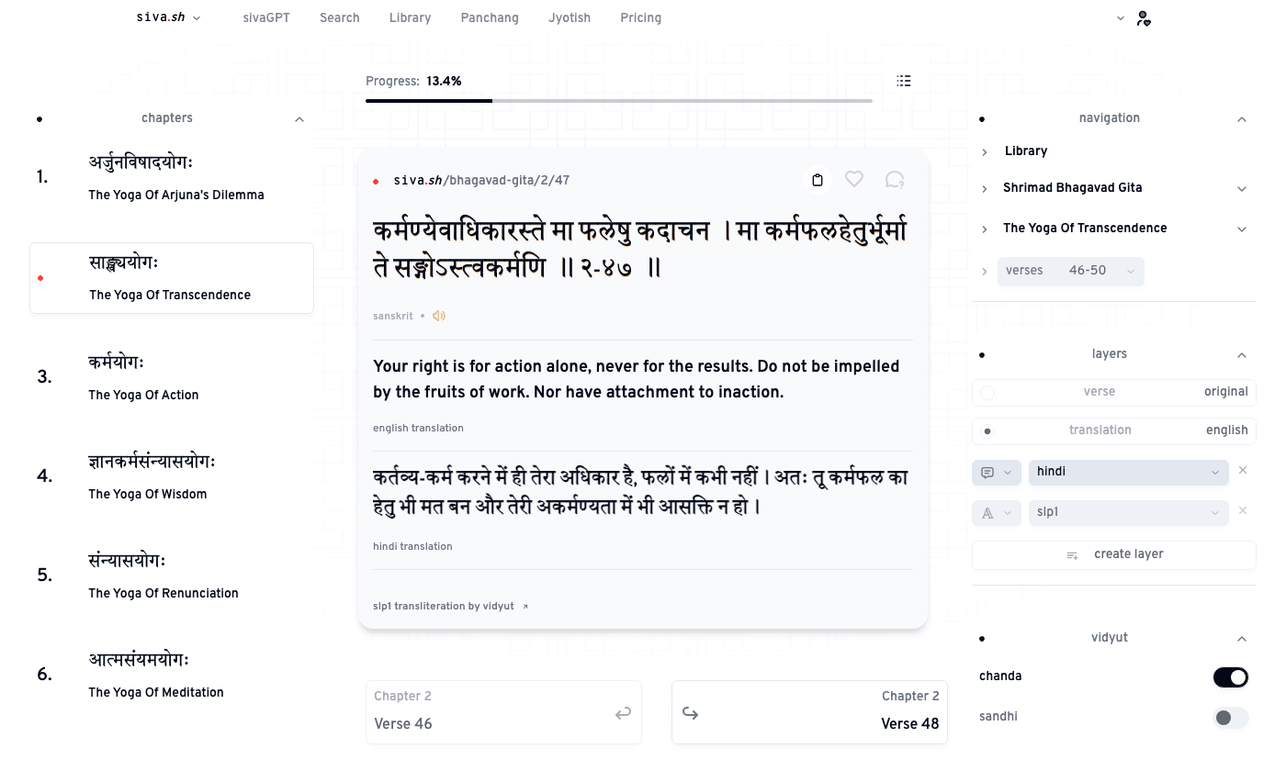Open the Jyotish menu item
The image size is (1286, 771).
click(570, 18)
